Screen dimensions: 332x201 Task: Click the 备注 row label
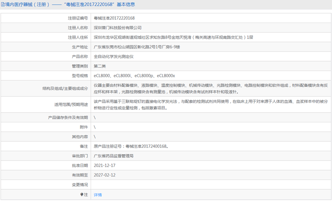(x=84, y=146)
